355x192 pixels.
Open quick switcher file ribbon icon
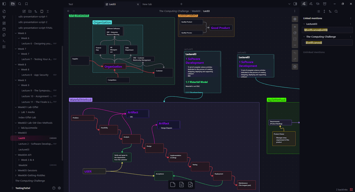point(4,11)
